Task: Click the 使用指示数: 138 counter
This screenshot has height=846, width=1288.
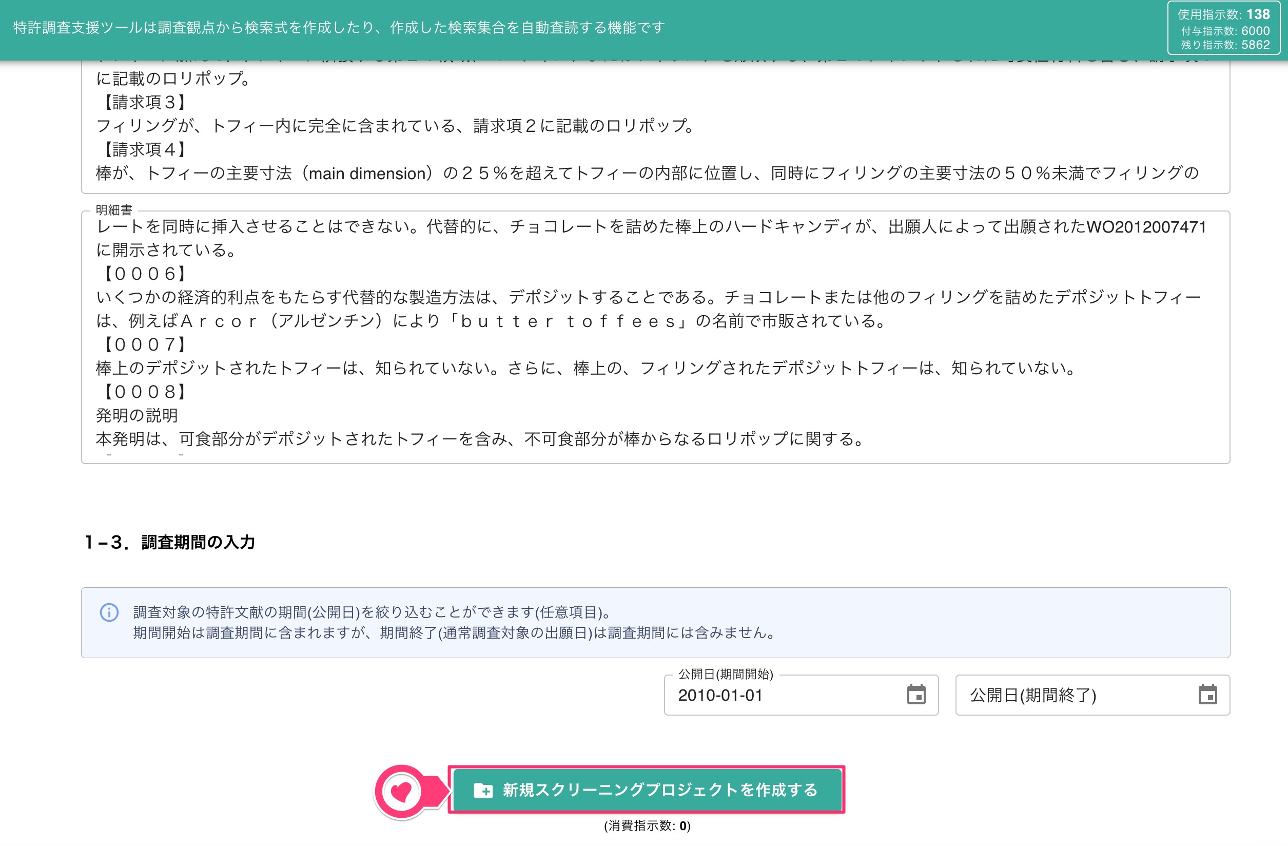Action: (x=1223, y=14)
